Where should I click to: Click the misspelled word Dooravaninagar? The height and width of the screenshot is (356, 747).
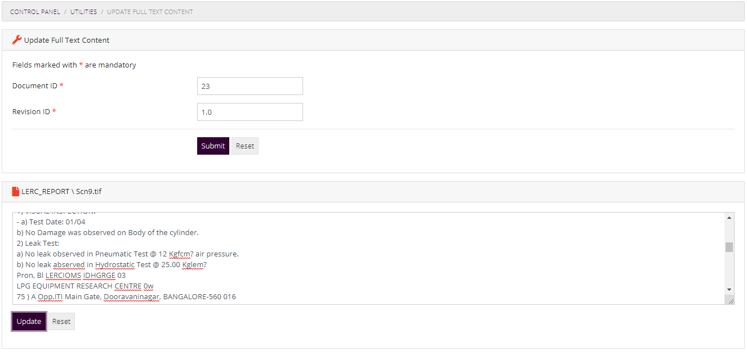coord(132,297)
